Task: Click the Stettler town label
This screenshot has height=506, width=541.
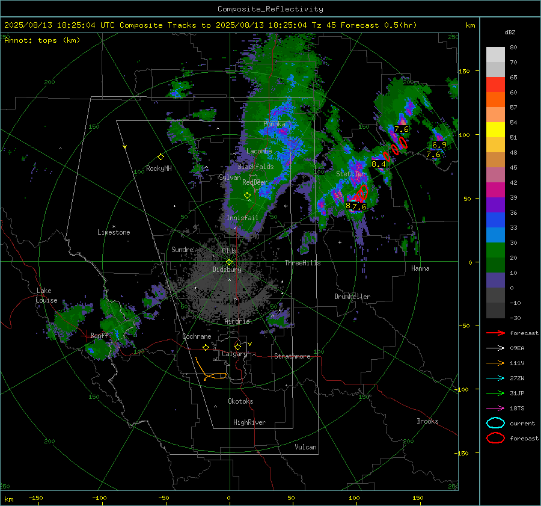Action: pyautogui.click(x=350, y=174)
